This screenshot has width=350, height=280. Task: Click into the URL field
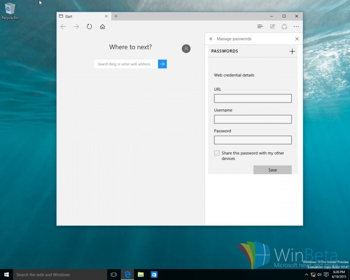[253, 99]
